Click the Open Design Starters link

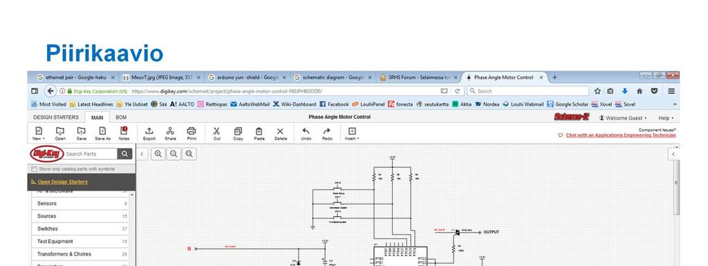[63, 182]
